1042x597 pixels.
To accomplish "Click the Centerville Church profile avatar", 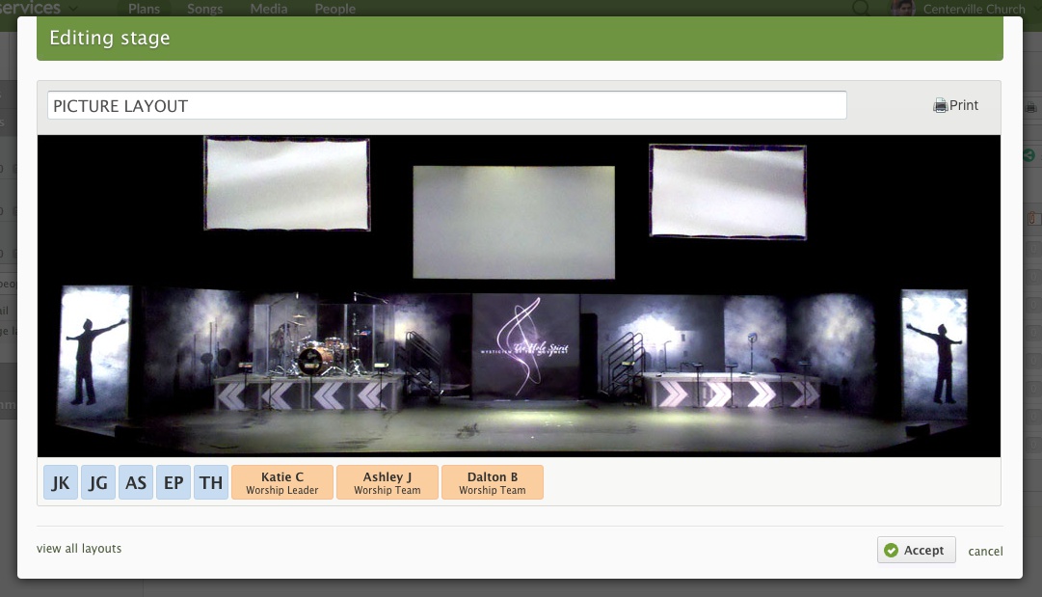I will tap(903, 9).
